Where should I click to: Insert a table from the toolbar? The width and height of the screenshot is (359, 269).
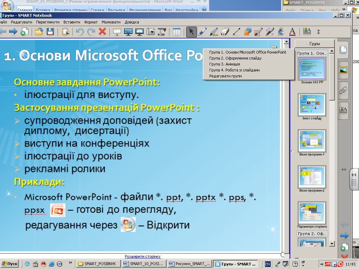177,32
